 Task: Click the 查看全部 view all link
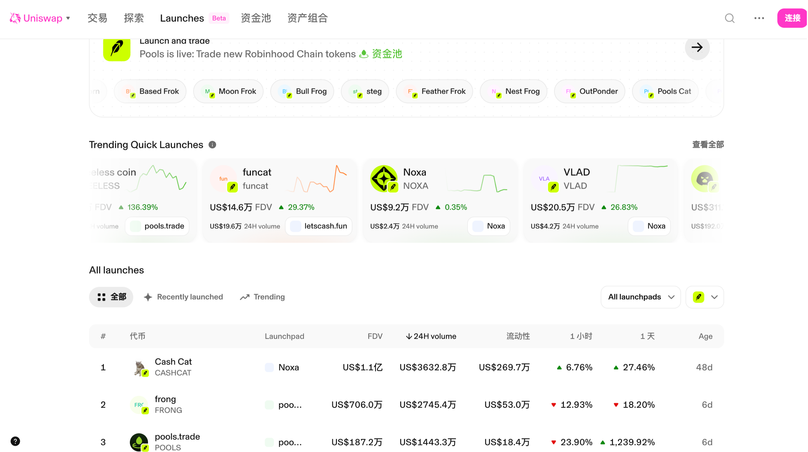click(709, 145)
